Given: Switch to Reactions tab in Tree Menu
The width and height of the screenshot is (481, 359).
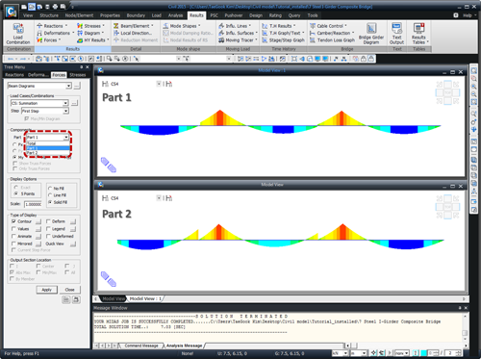Looking at the screenshot, I should click(14, 75).
